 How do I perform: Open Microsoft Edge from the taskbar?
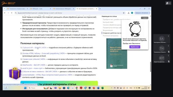pyautogui.click(x=68, y=88)
